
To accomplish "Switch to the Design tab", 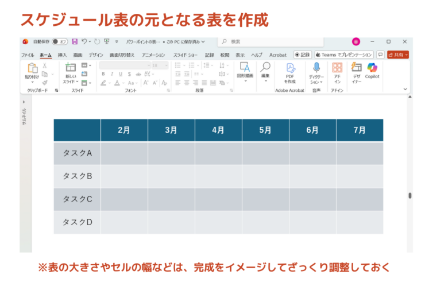I will pos(96,55).
